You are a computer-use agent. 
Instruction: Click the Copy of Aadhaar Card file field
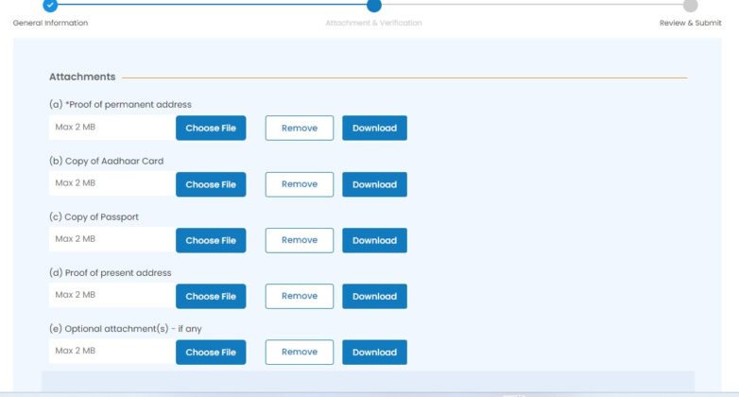(x=112, y=183)
